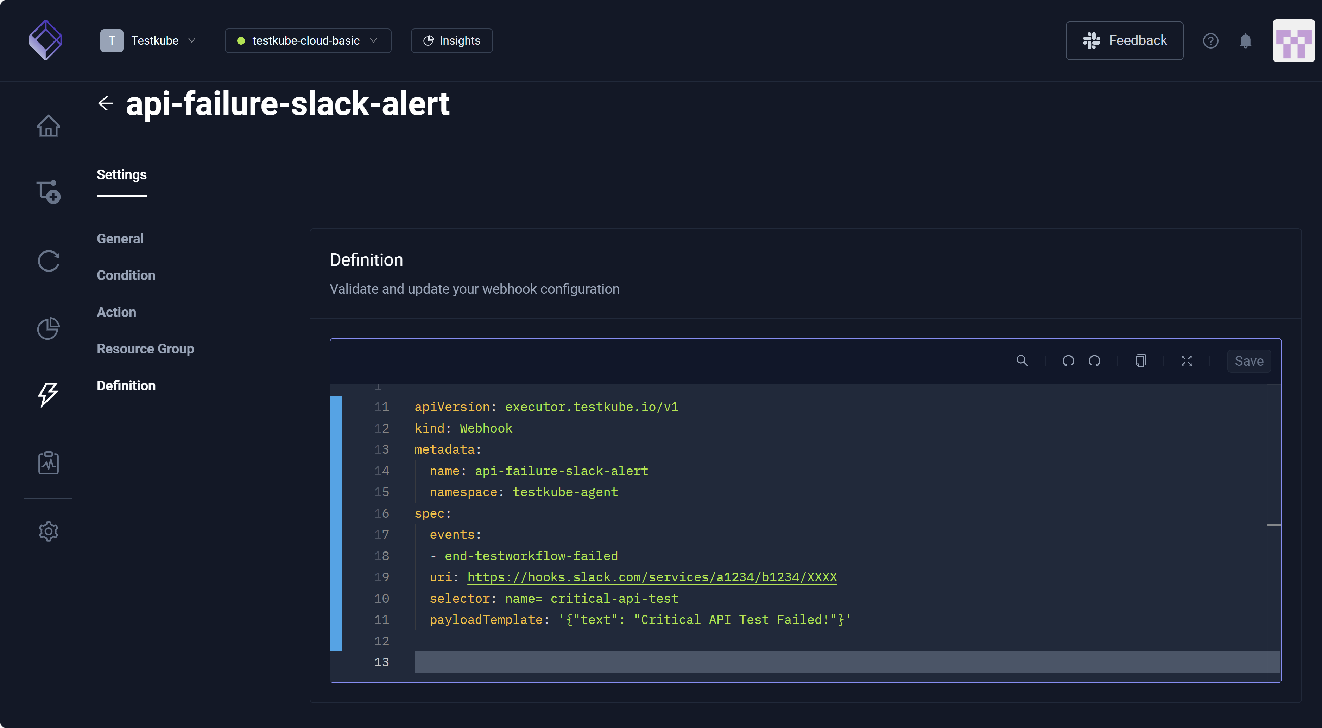This screenshot has height=728, width=1322.
Task: Open the settings gear sidebar icon
Action: pos(48,531)
